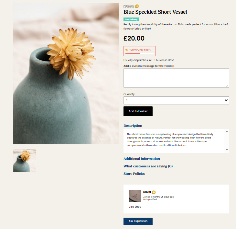Click the description scroll down arrow
236x229 pixels.
click(x=227, y=150)
